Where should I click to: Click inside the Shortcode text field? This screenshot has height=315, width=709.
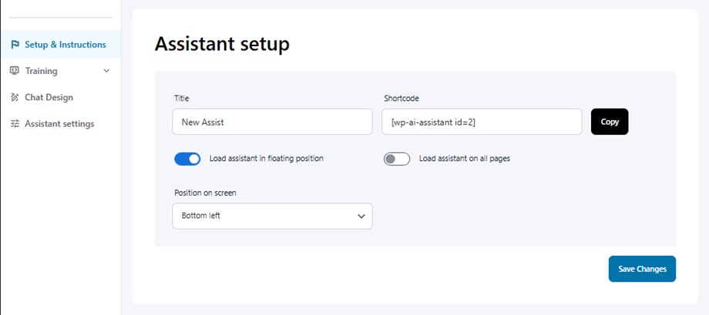pyautogui.click(x=481, y=122)
